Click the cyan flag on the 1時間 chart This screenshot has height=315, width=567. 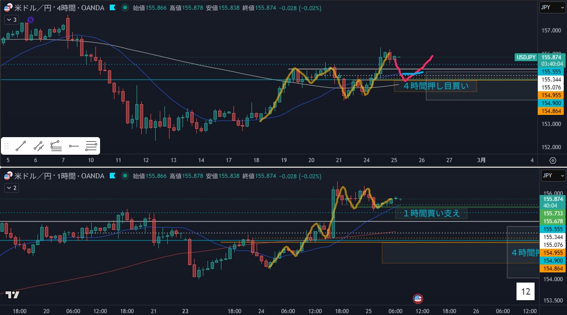[113, 176]
